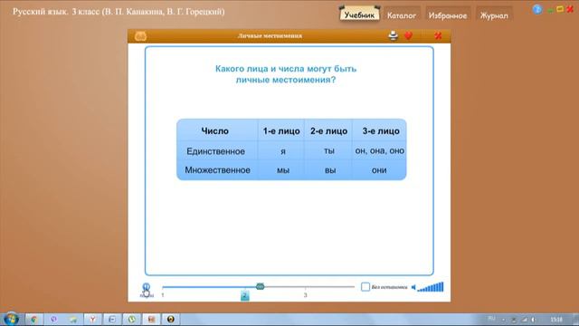Viewport: 579px width, 326px height.
Task: Jump to slide marker 3 on timeline
Action: click(306, 295)
